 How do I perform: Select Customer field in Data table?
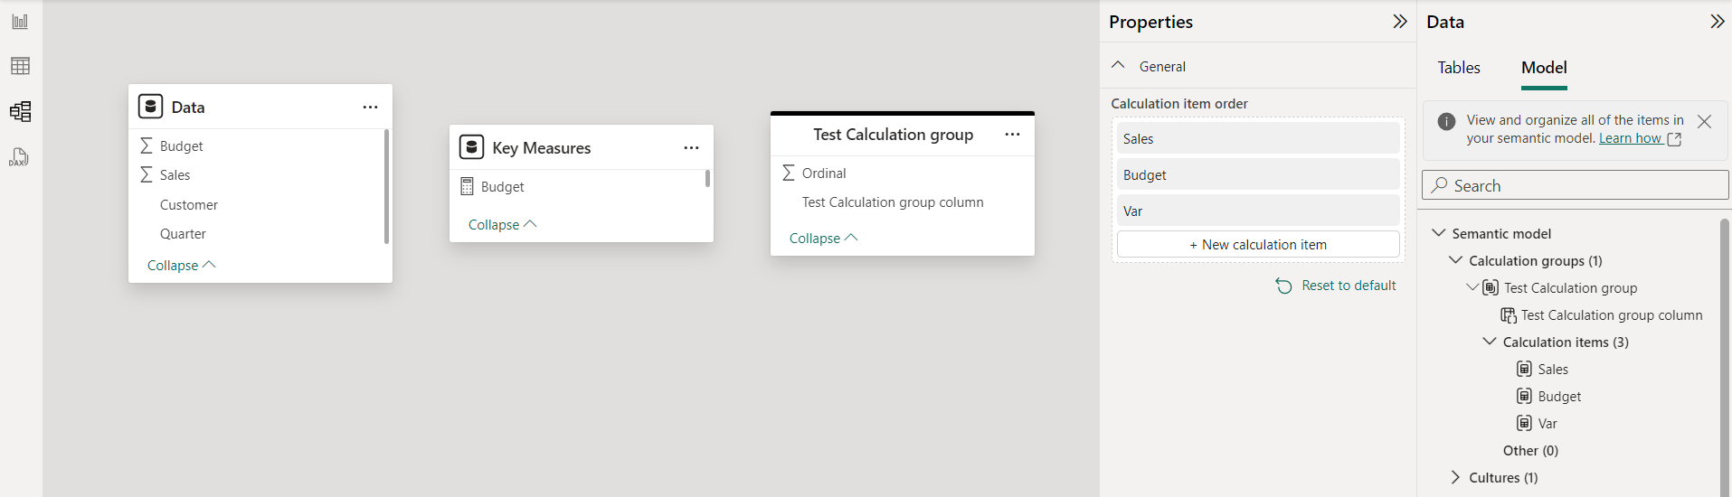pos(189,205)
